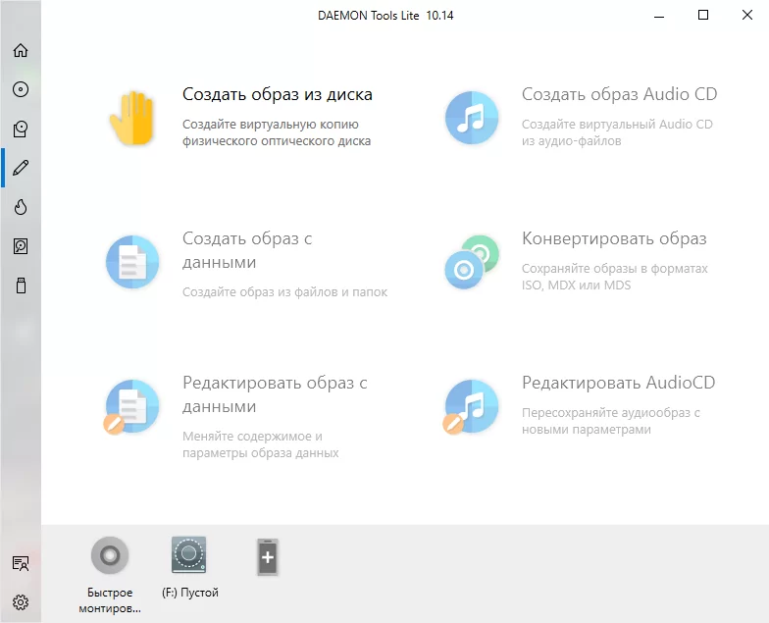Screen dimensions: 769x623
Task: Click the '(F:) Пустой' drive label
Action: click(x=190, y=593)
